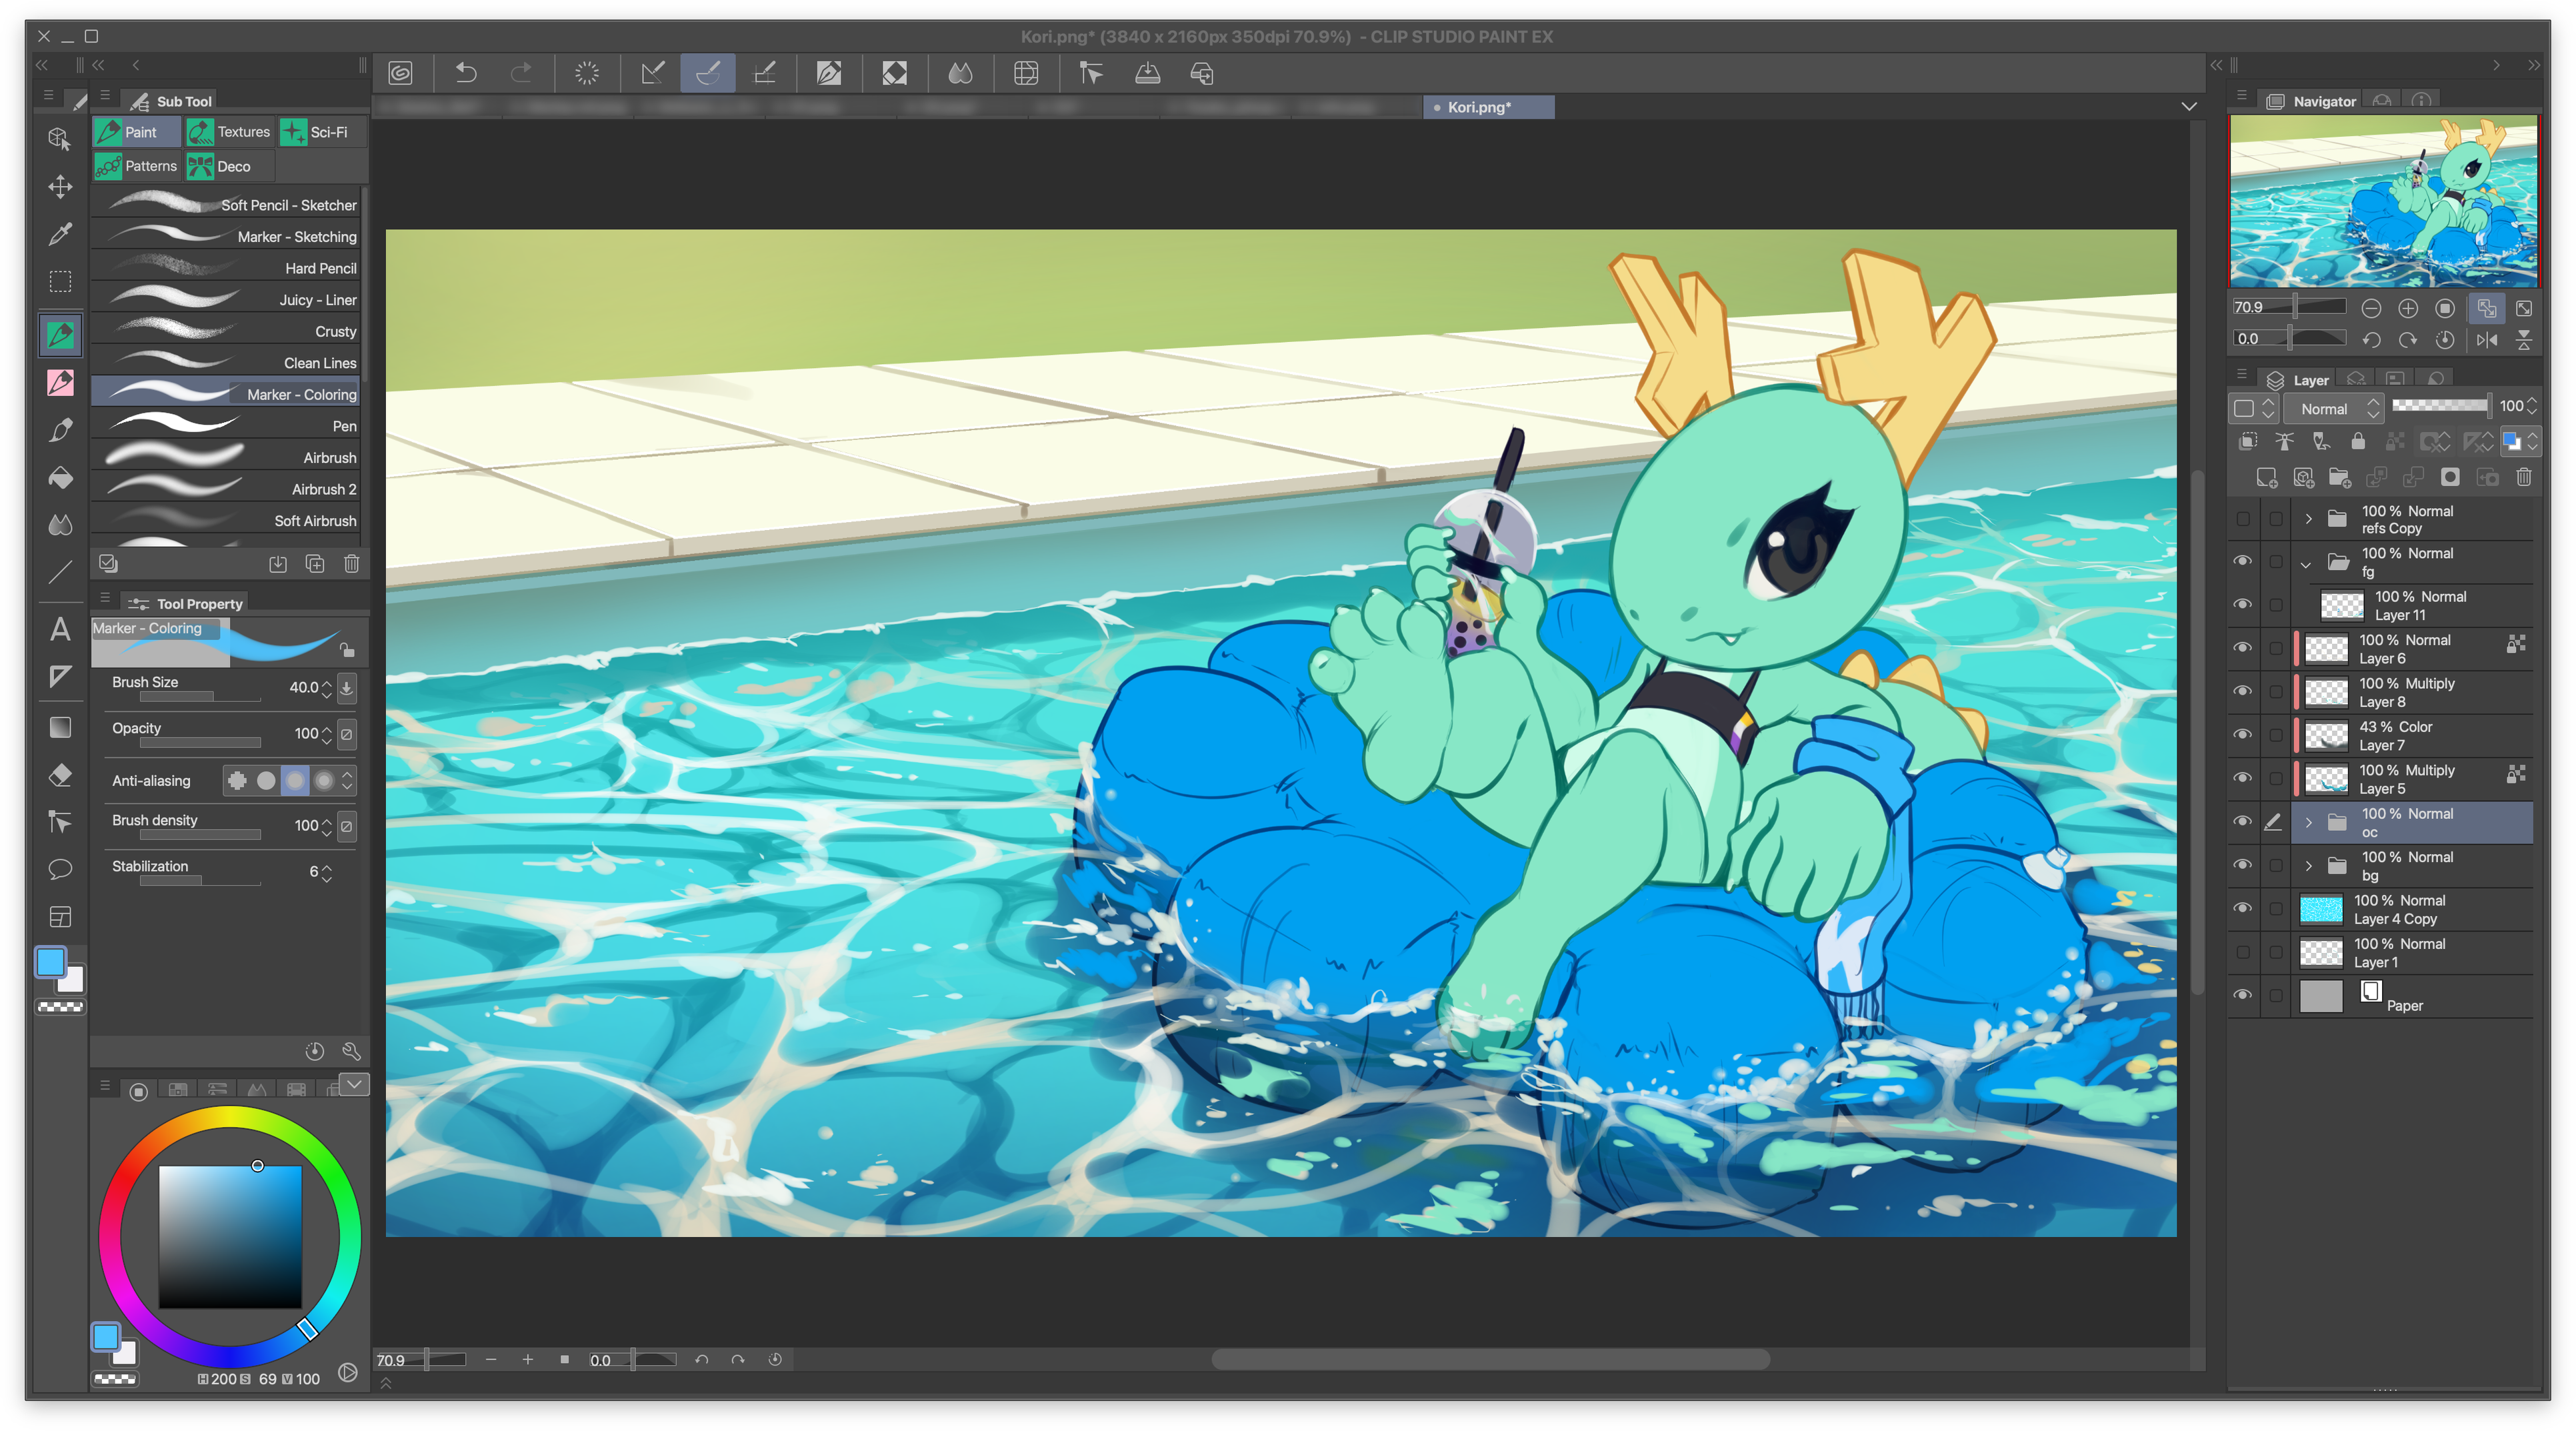Image resolution: width=2576 pixels, height=1431 pixels.
Task: Click the Clear (starburst) icon in the command bar
Action: (587, 73)
